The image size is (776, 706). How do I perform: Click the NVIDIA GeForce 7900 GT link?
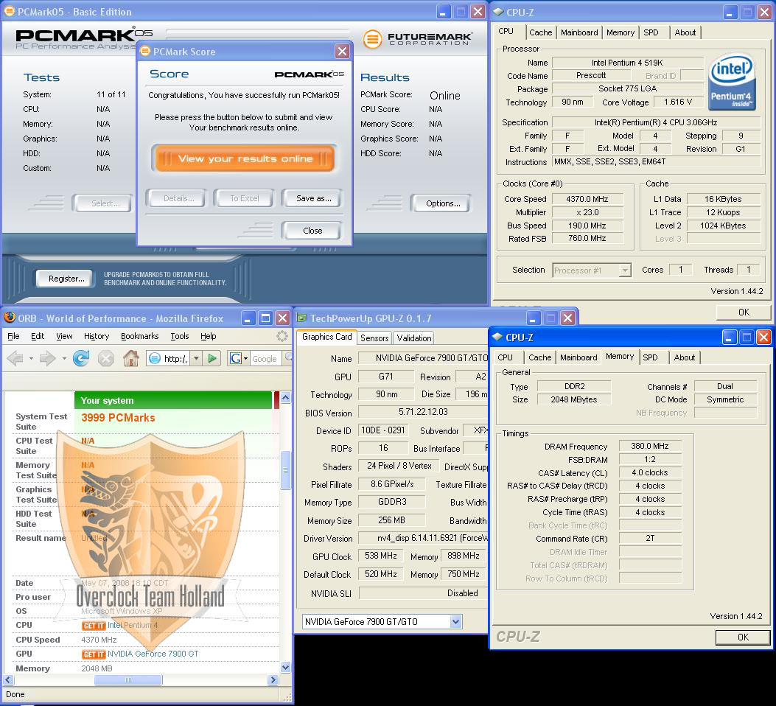tap(153, 654)
